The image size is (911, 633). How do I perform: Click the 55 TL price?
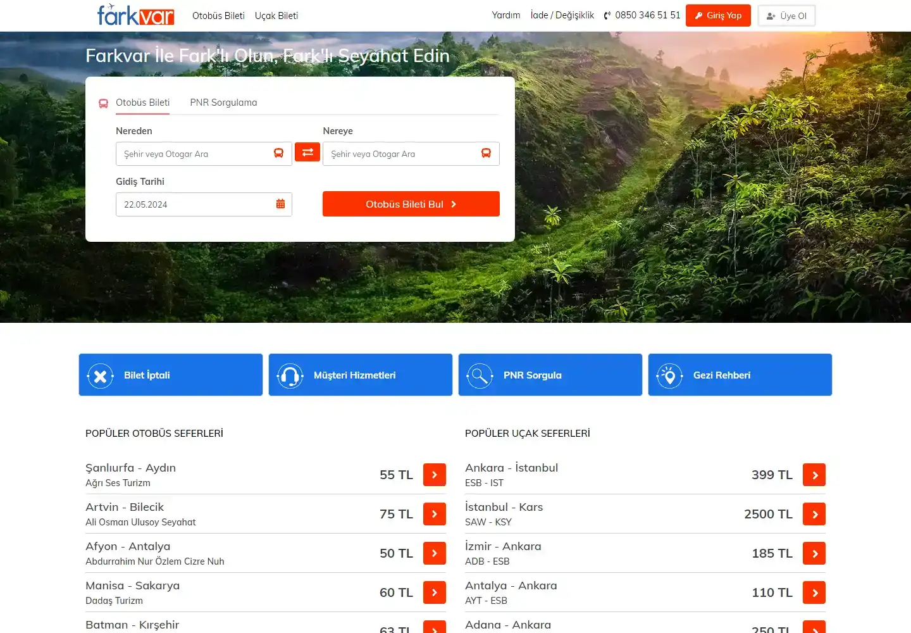click(396, 475)
